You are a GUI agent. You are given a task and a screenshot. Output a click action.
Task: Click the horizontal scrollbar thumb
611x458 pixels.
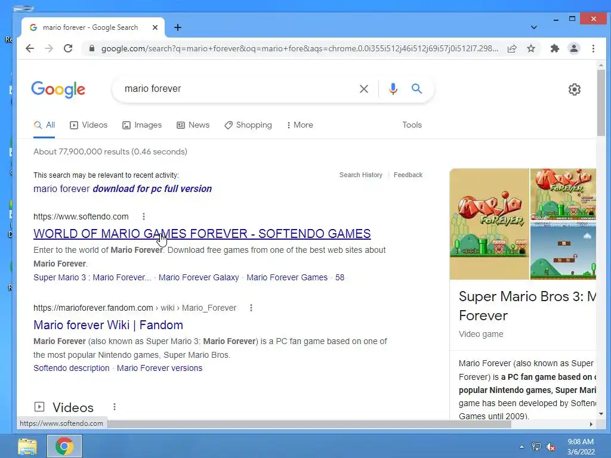[x=309, y=424]
